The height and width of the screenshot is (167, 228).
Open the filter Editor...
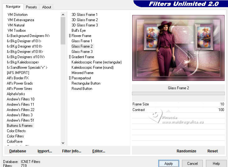click(x=99, y=151)
